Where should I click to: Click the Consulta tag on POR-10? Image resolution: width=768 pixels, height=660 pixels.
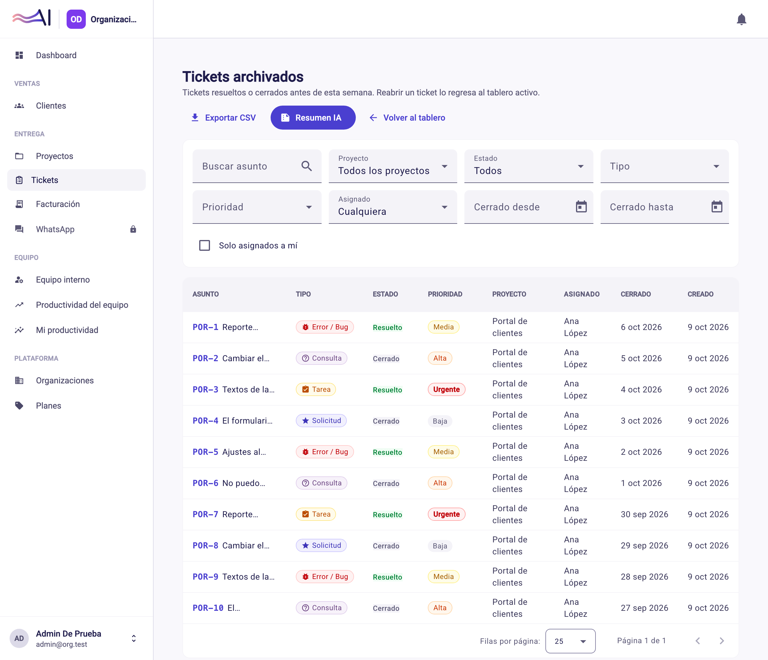pyautogui.click(x=321, y=608)
